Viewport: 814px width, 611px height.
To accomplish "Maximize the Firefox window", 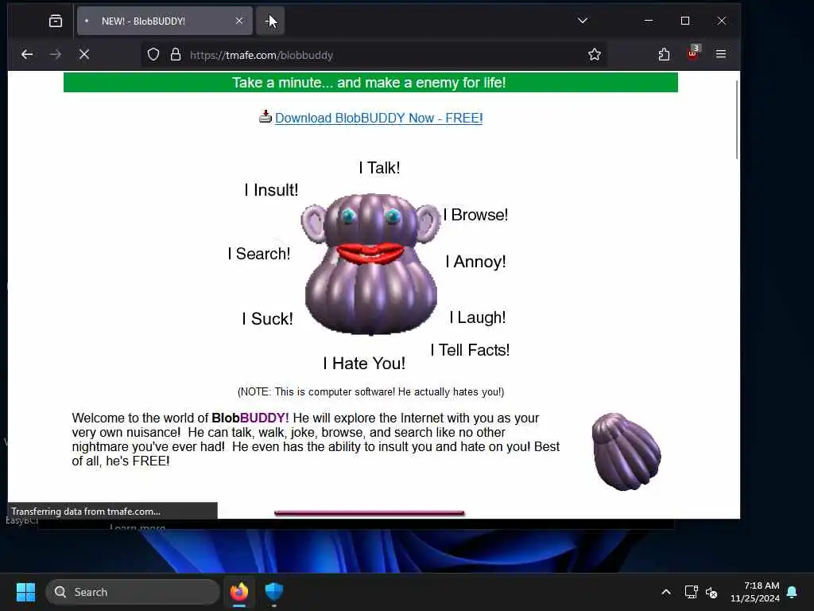I will [685, 21].
